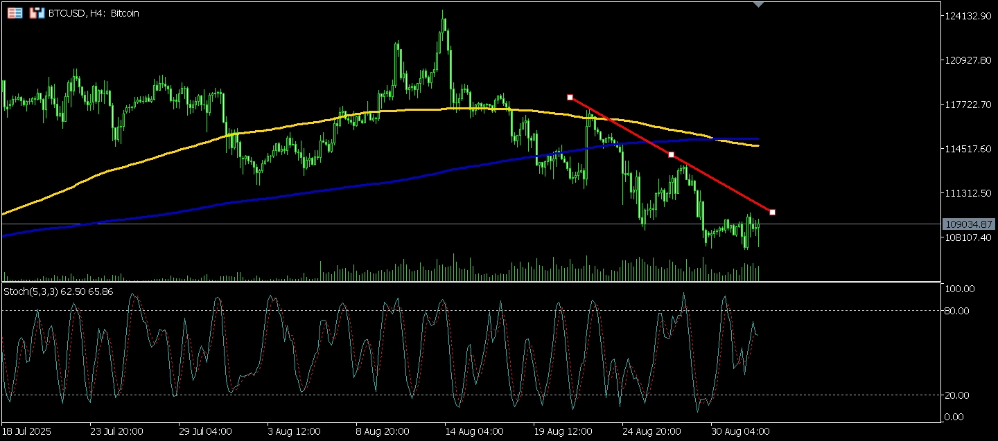Open the One Click Trading panel icon
This screenshot has height=441, width=998.
point(37,13)
